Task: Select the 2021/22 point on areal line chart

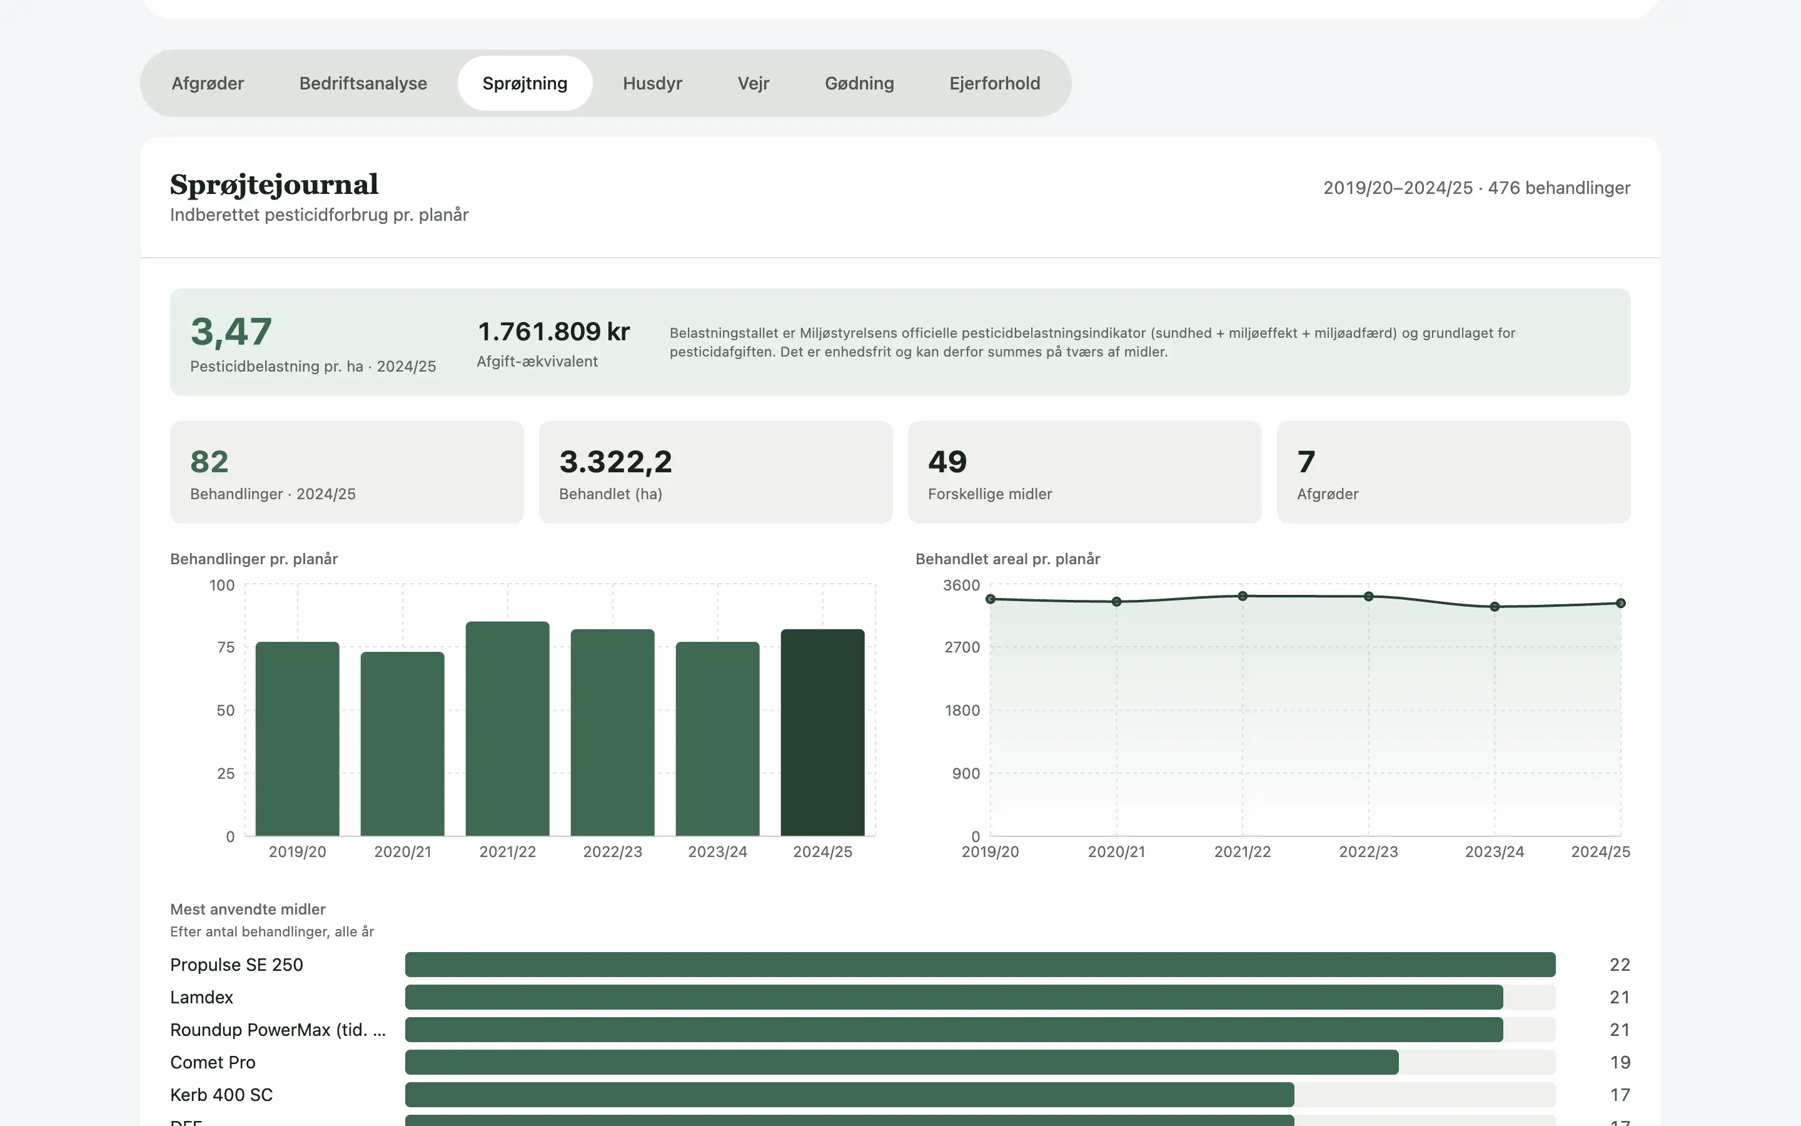Action: click(1243, 596)
